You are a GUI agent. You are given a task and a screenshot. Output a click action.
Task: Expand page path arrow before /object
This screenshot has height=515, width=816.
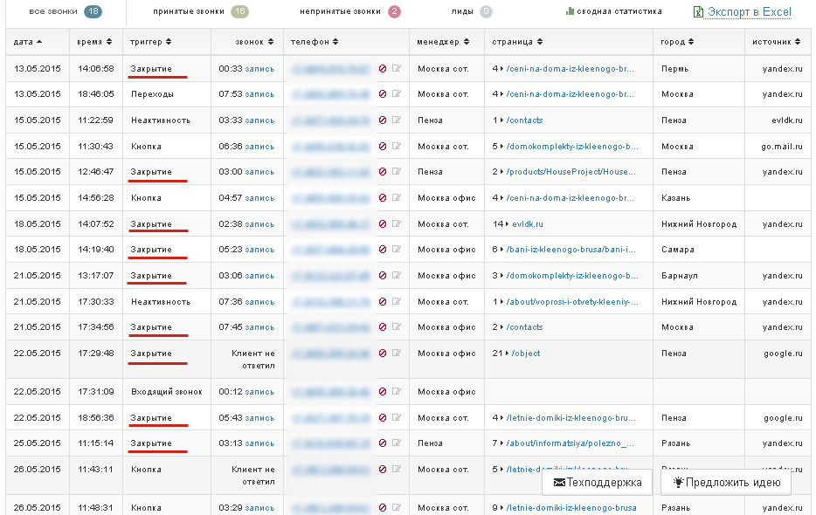click(x=508, y=354)
